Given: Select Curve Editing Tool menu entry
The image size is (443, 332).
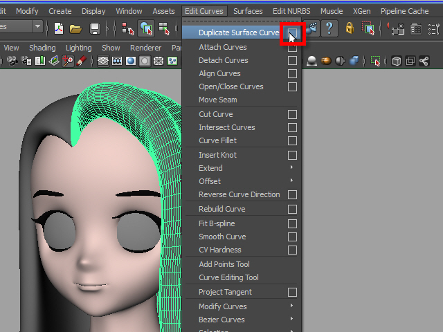Looking at the screenshot, I should click(228, 277).
